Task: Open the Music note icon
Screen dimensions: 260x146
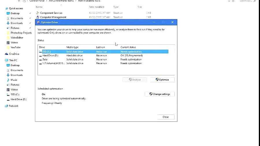Action: [8, 80]
